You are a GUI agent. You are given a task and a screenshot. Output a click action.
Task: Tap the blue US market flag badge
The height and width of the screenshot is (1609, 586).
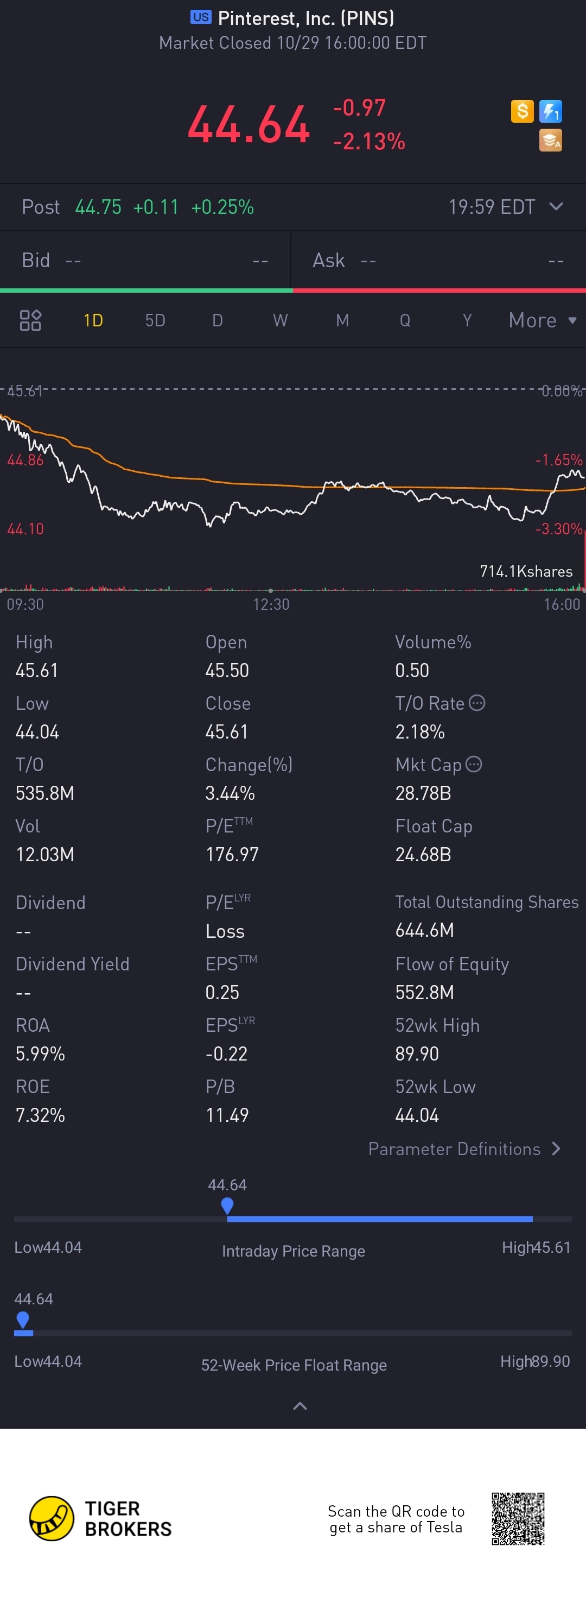click(200, 17)
